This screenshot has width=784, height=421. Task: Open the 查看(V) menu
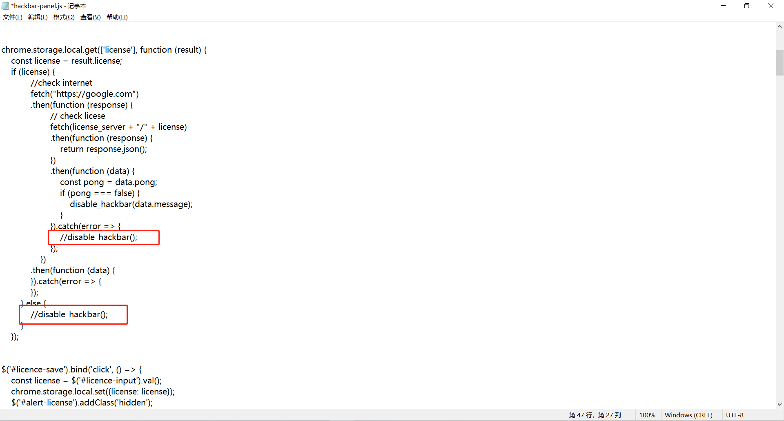pyautogui.click(x=90, y=17)
